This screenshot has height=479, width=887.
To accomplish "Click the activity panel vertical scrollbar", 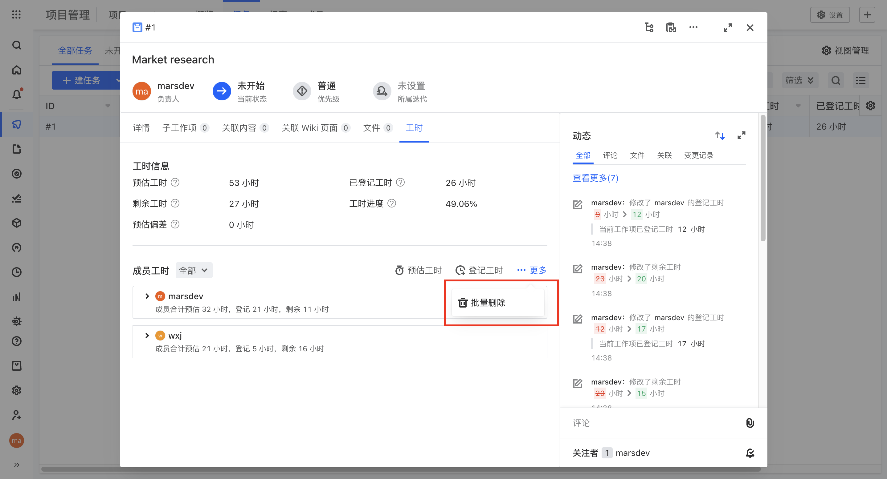I will click(x=763, y=179).
